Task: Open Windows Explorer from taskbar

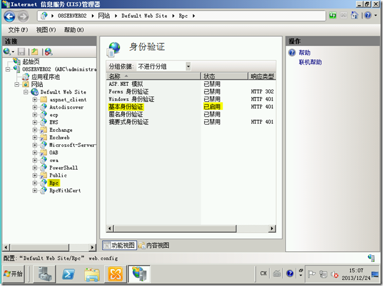Action: [x=92, y=274]
